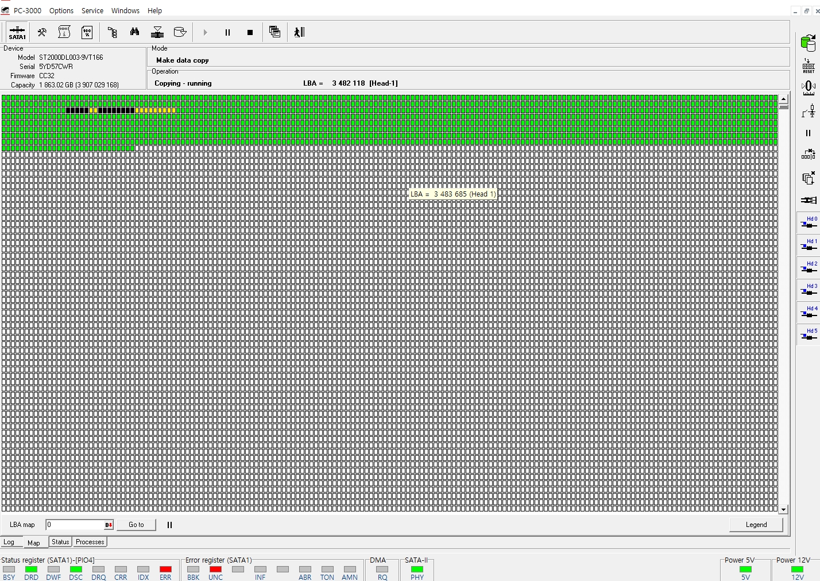Click the Go to button
Screen dimensions: 820x581
pyautogui.click(x=136, y=525)
